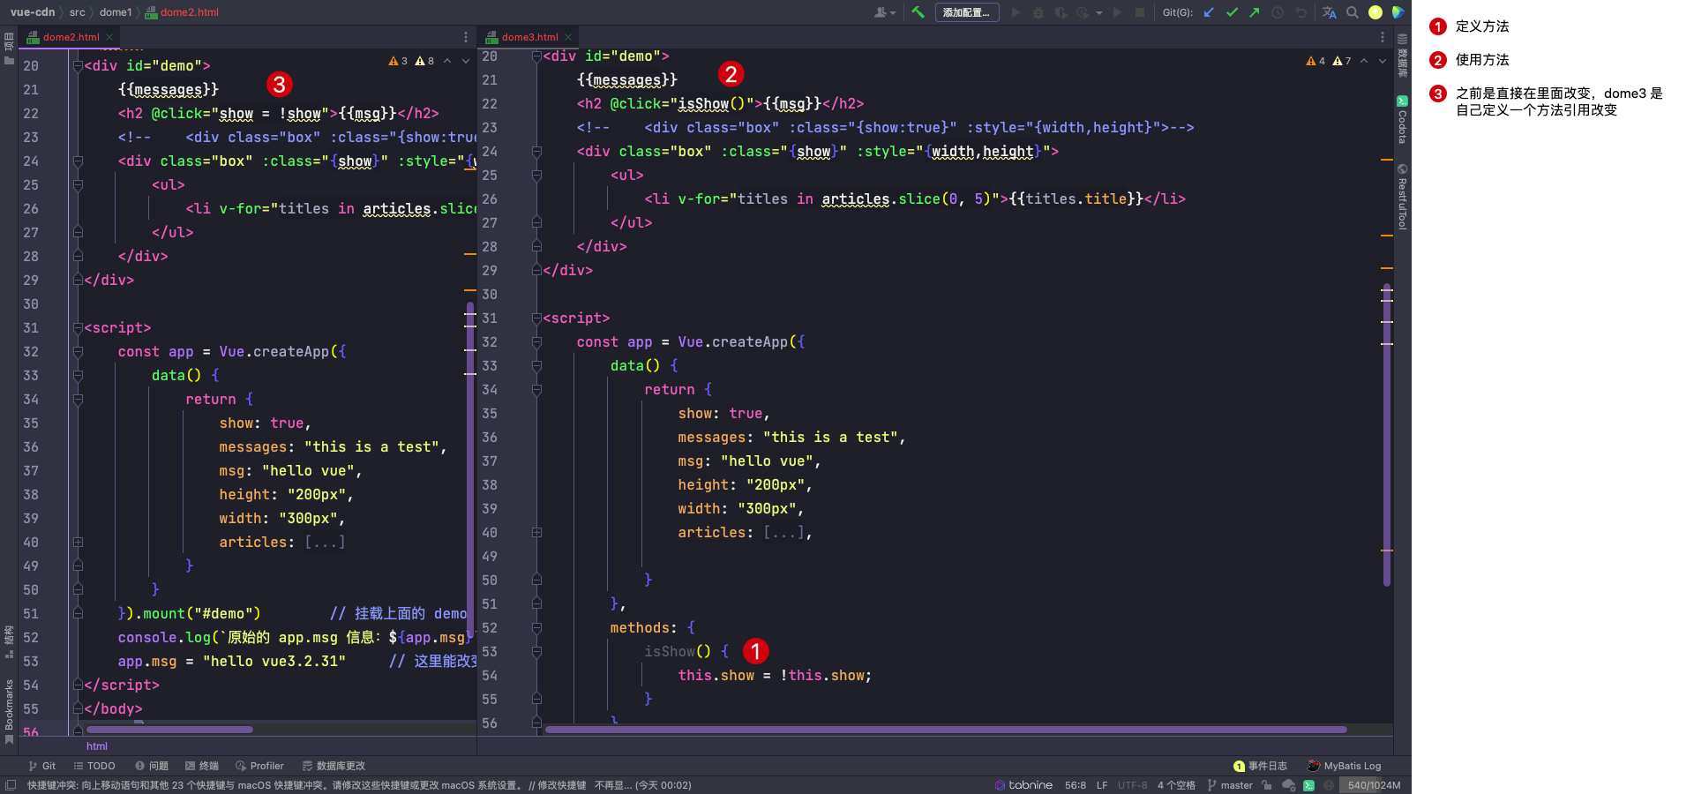Click the Search Everywhere magnifier icon
Screen dimensions: 1694x794
pos(1353,12)
